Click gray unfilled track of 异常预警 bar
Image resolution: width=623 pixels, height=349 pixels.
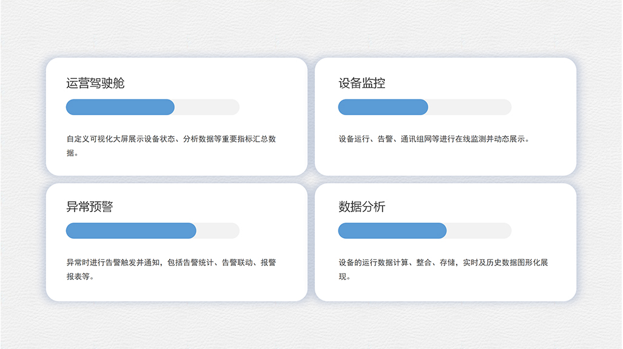(x=218, y=231)
